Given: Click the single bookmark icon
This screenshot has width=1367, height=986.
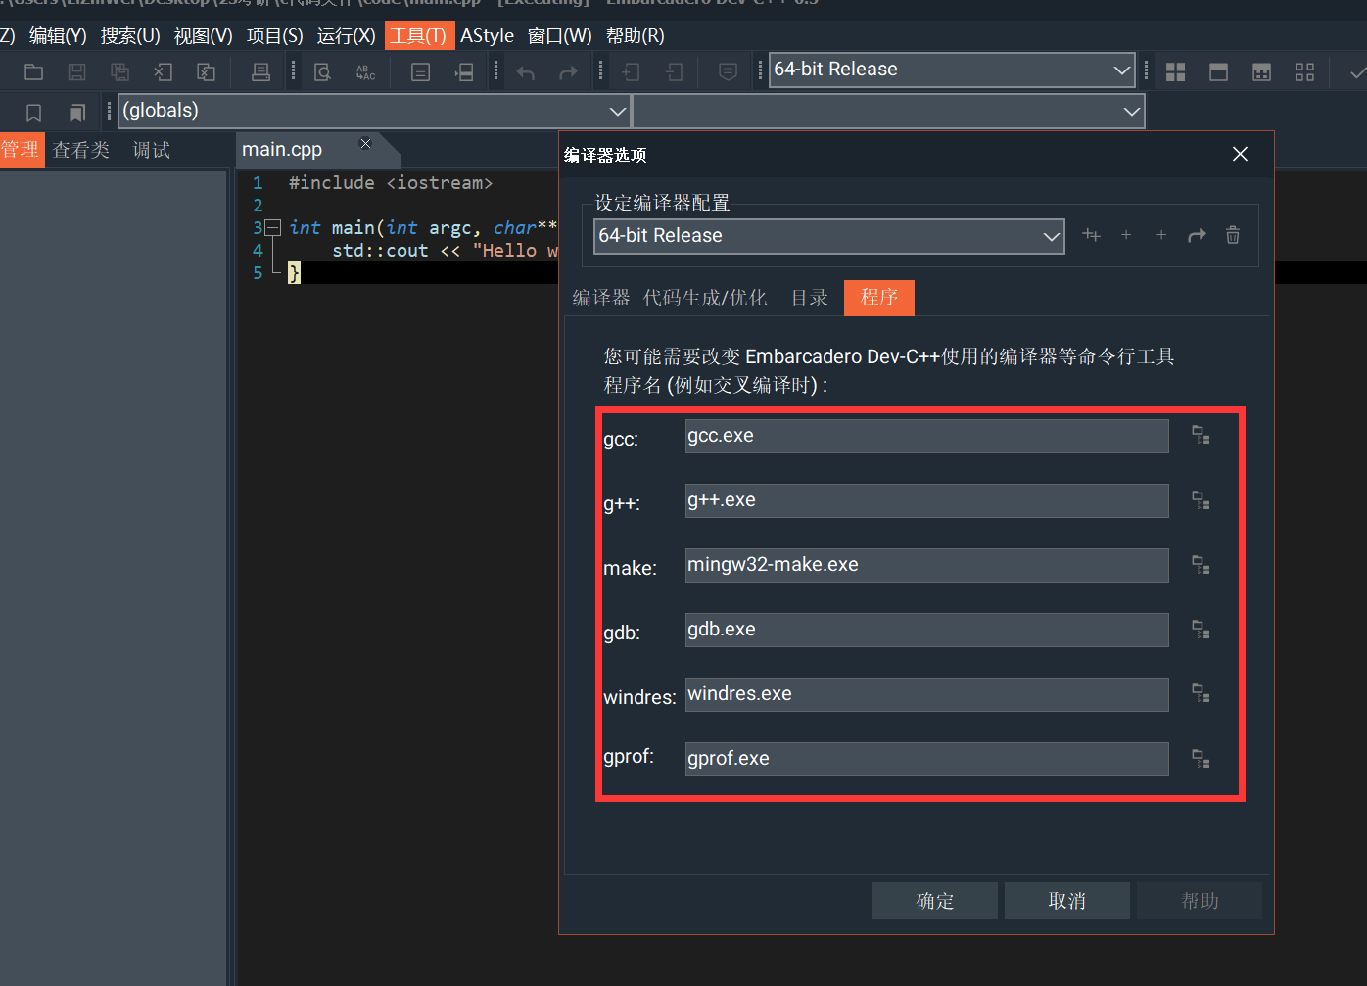Looking at the screenshot, I should click(x=33, y=113).
